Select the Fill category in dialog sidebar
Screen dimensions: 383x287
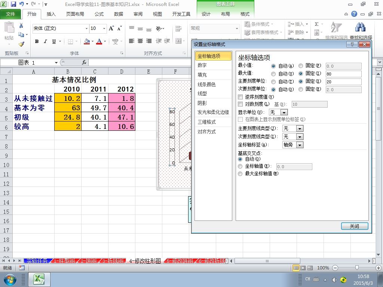point(213,75)
